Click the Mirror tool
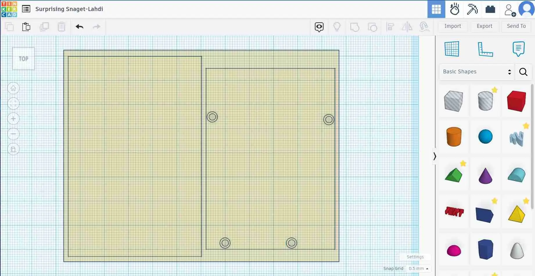Screen dimensions: 535x276 tap(407, 26)
